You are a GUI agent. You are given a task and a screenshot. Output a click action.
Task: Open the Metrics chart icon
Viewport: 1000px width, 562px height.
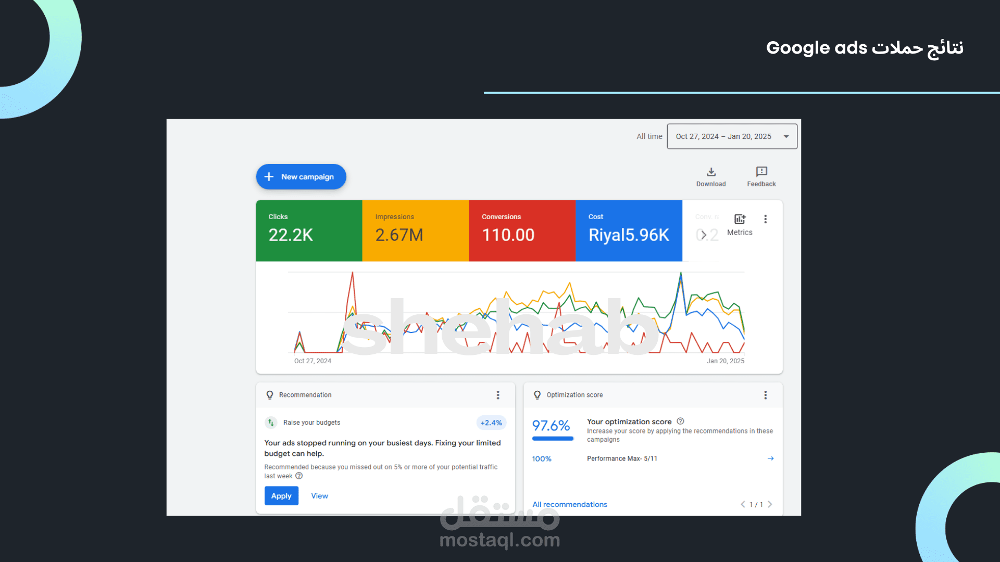pos(740,219)
